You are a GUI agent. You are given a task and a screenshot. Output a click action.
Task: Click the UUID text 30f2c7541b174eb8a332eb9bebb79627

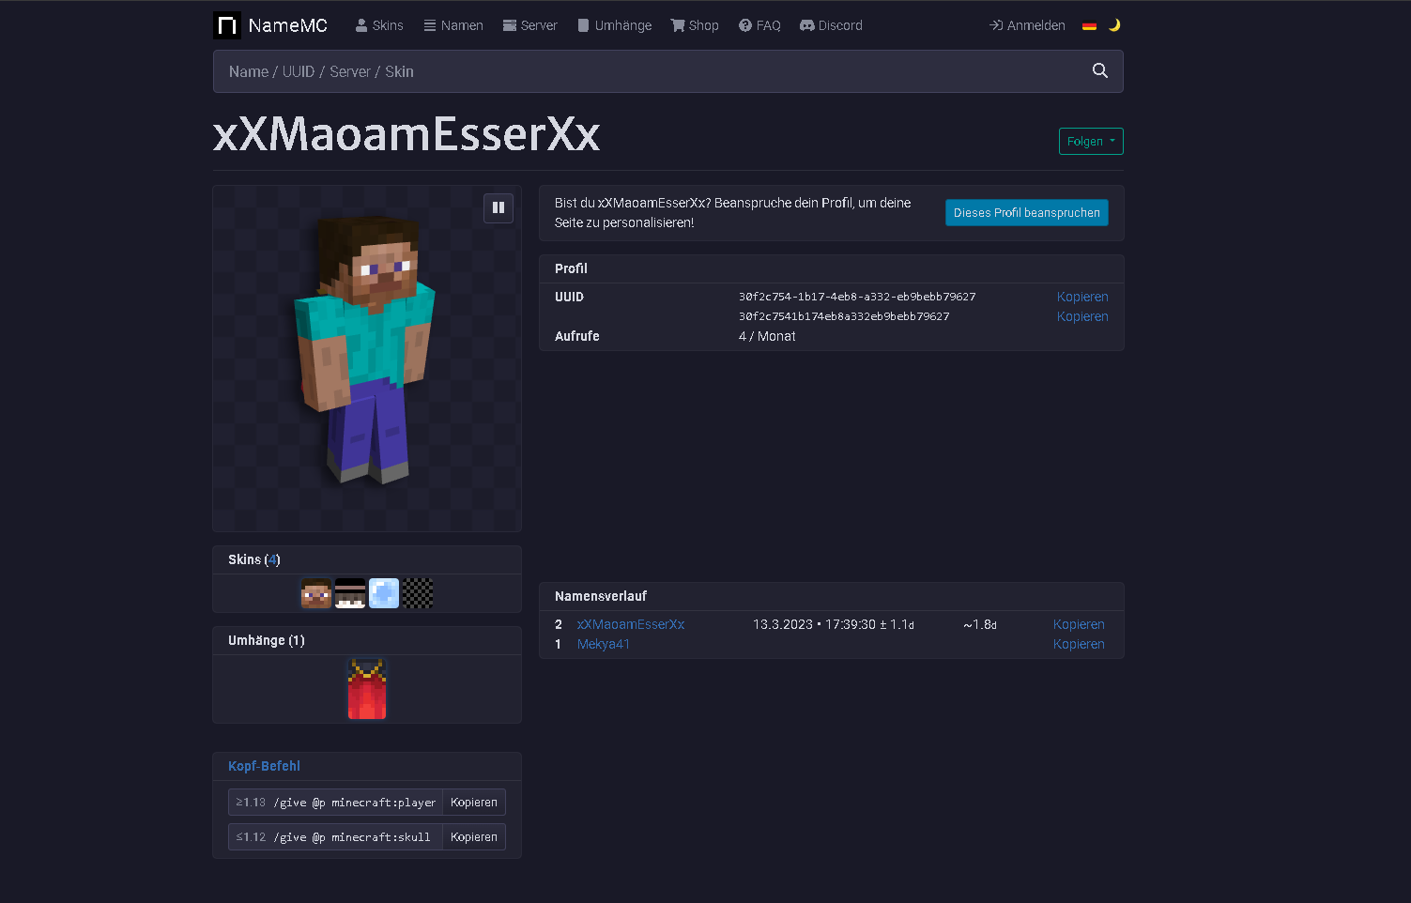[844, 316]
